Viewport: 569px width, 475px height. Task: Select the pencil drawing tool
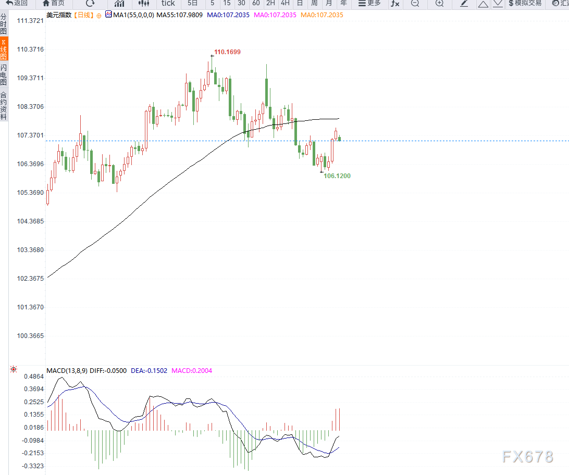click(x=464, y=3)
